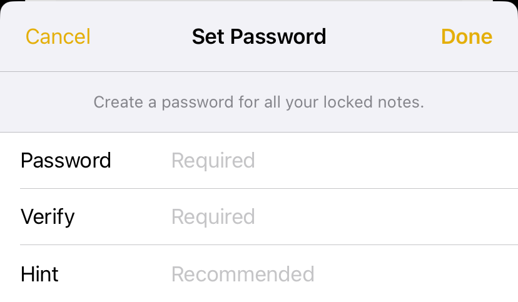Focus the Password input field
The height and width of the screenshot is (302, 518).
pyautogui.click(x=313, y=161)
